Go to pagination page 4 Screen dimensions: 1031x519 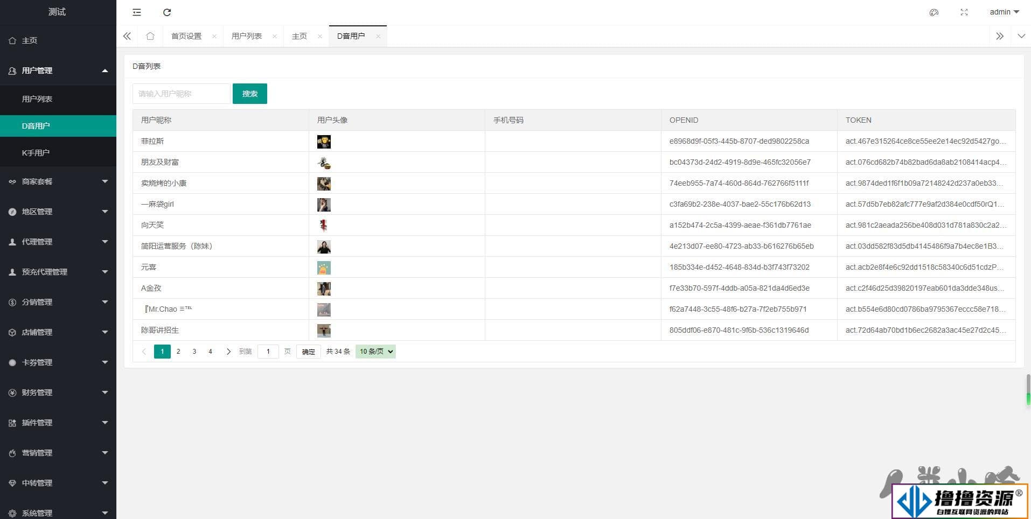coord(211,352)
